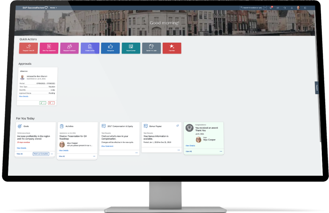Open Report Center quick action

(x=131, y=48)
